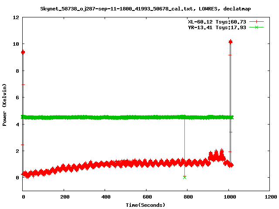Viewport: 279px width, 209px height.
Task: Select the red XL legend line sample
Action: tap(257, 21)
